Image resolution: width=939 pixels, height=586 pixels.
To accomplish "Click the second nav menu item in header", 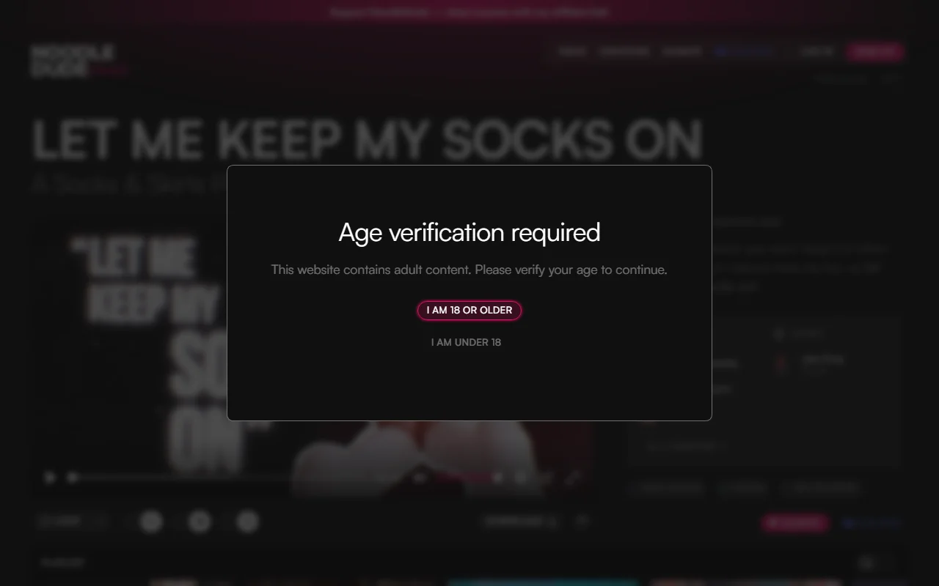I will pyautogui.click(x=624, y=51).
